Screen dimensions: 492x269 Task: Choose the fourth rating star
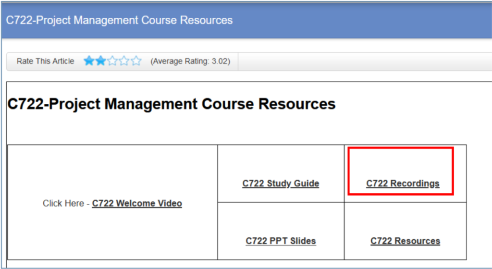(x=124, y=61)
